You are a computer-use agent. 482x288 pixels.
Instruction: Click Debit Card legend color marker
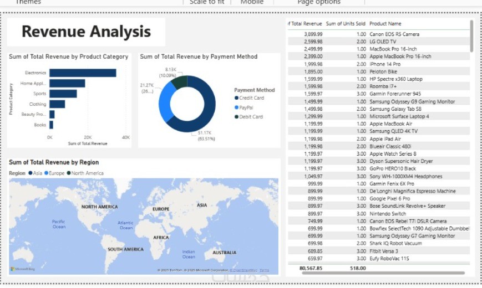[236, 117]
